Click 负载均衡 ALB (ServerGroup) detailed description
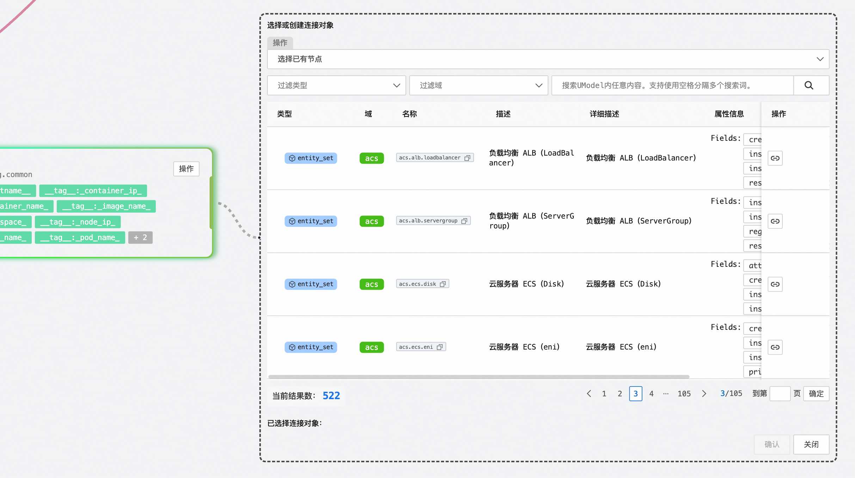 point(639,221)
